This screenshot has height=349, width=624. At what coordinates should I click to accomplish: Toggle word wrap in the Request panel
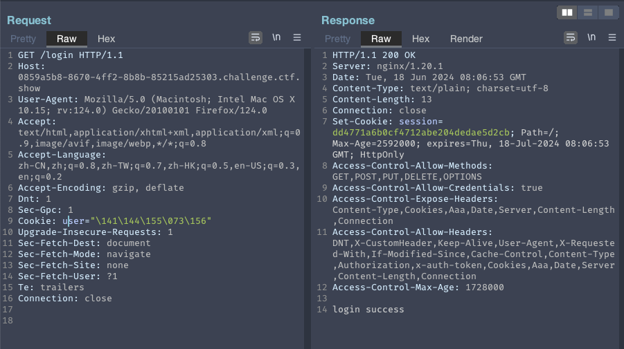[256, 38]
